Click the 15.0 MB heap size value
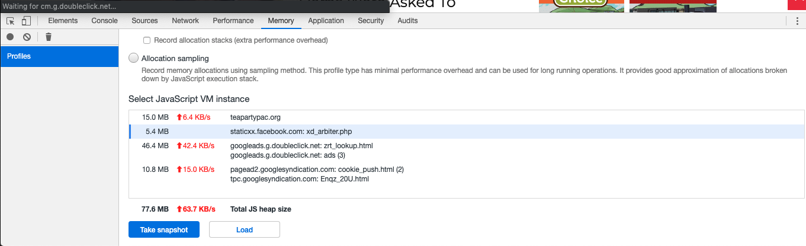Screen dimensions: 806x246 [155, 117]
